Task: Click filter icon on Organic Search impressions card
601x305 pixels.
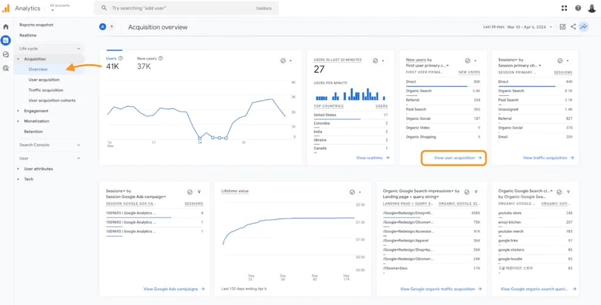Action: (476, 192)
